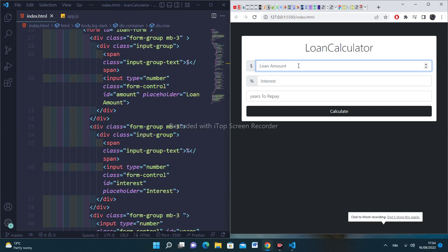The width and height of the screenshot is (448, 252).
Task: Open the Go menu
Action: tap(80, 5)
